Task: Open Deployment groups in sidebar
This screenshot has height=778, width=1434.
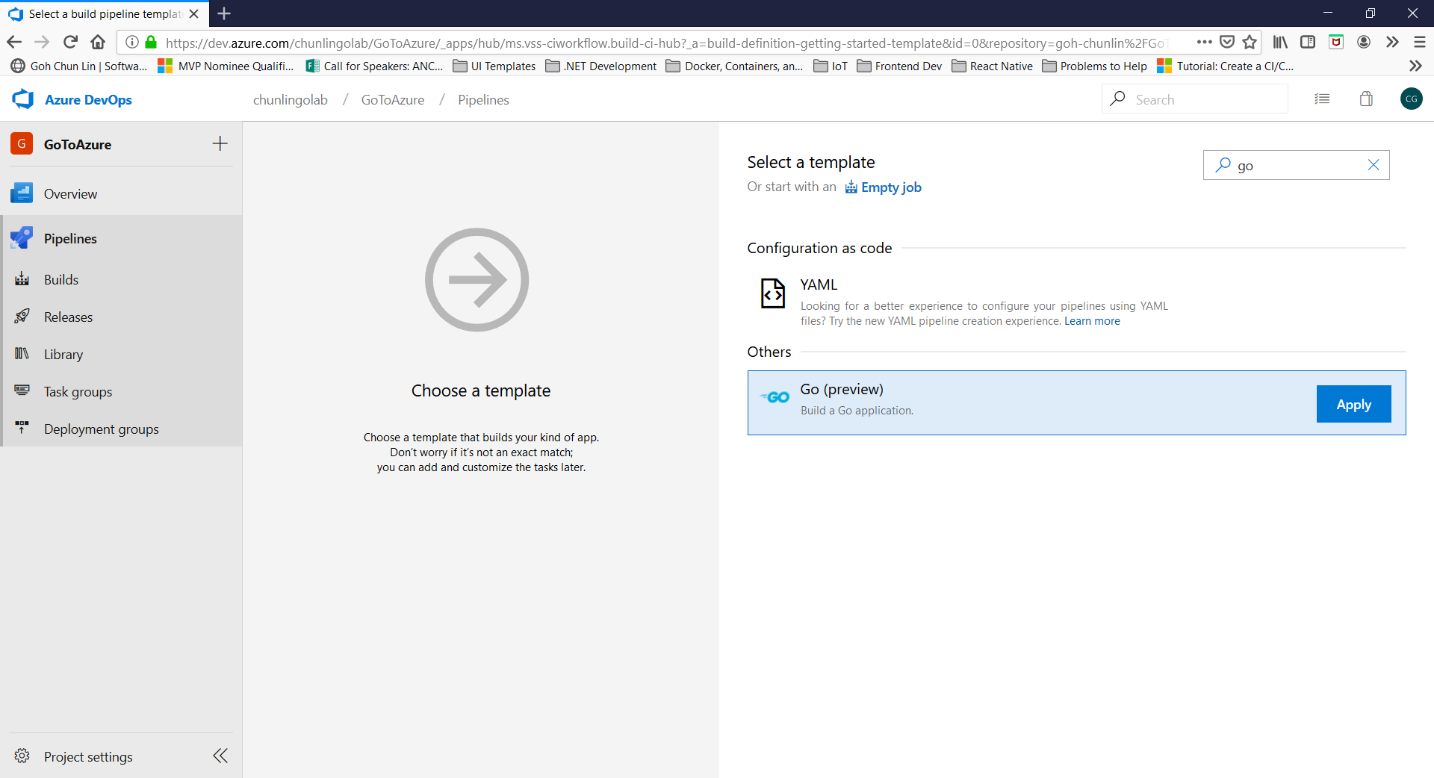Action: [121, 429]
